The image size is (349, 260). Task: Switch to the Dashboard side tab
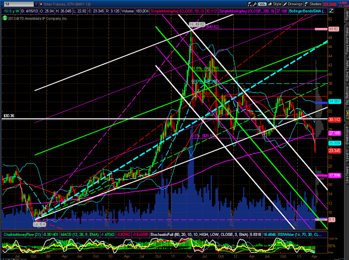pyautogui.click(x=347, y=136)
